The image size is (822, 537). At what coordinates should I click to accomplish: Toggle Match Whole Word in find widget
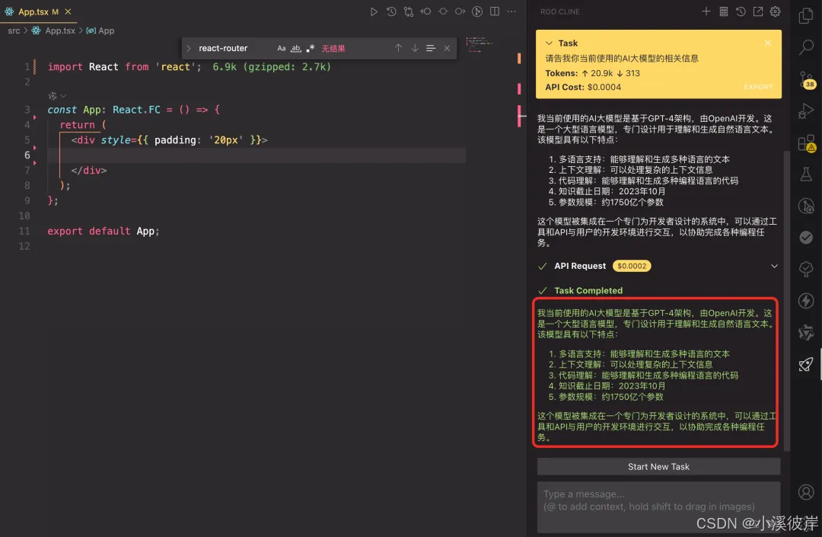pos(295,48)
